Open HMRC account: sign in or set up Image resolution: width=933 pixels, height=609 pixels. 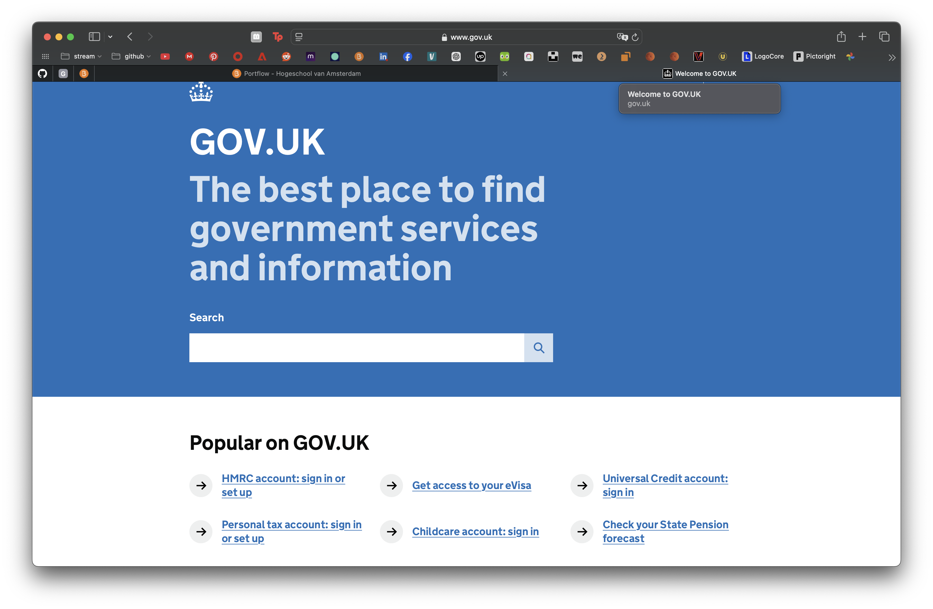pyautogui.click(x=283, y=485)
